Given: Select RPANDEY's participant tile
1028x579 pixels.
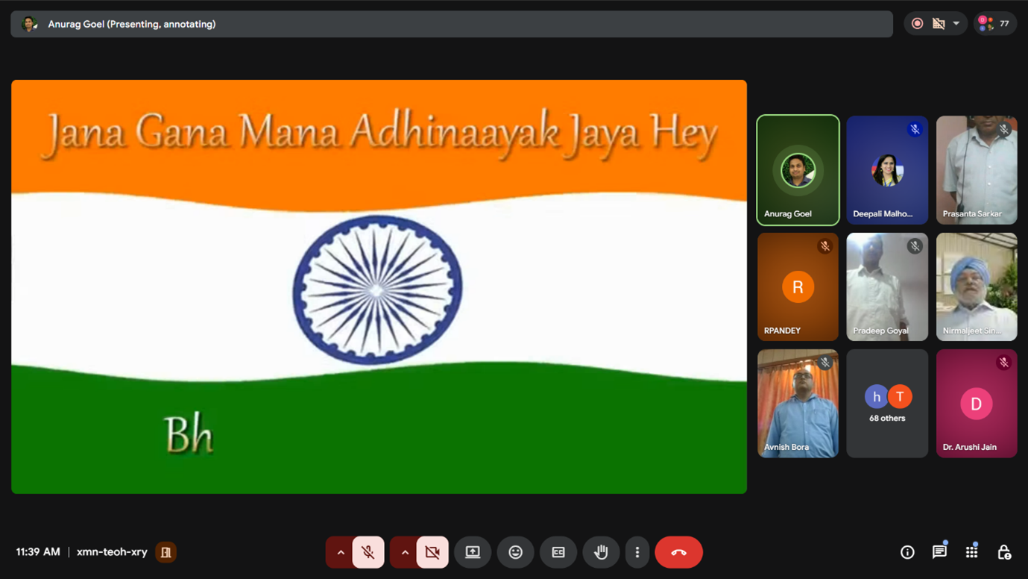Looking at the screenshot, I should [798, 287].
